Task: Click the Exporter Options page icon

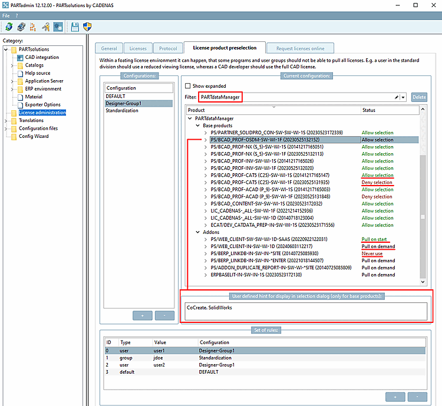Action: [x=20, y=105]
